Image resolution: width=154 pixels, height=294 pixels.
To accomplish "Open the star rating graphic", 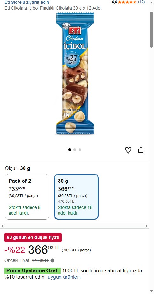I will tap(127, 2).
